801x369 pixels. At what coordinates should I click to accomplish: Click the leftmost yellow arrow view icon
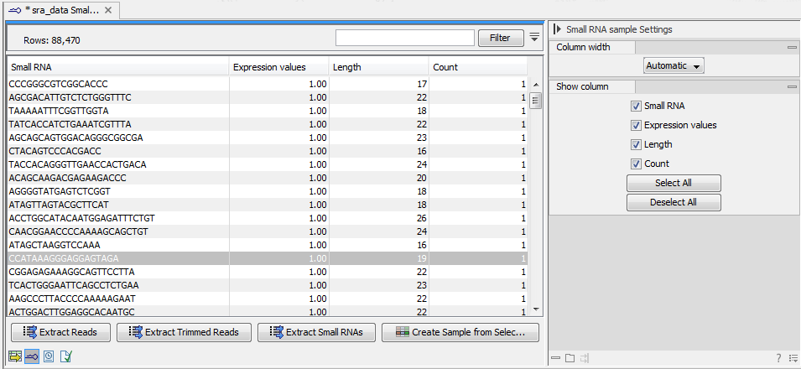(15, 356)
